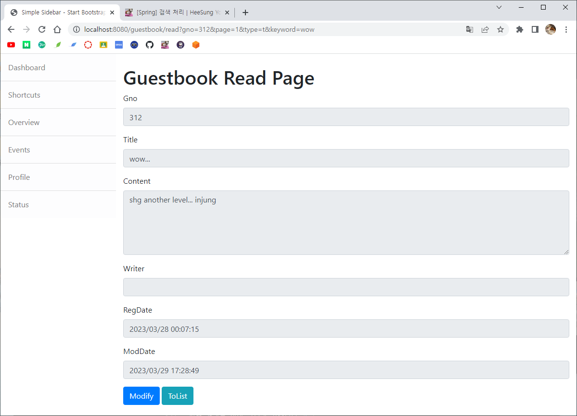Open the YouTube bookmark
Screen dimensions: 577x416
click(x=11, y=45)
